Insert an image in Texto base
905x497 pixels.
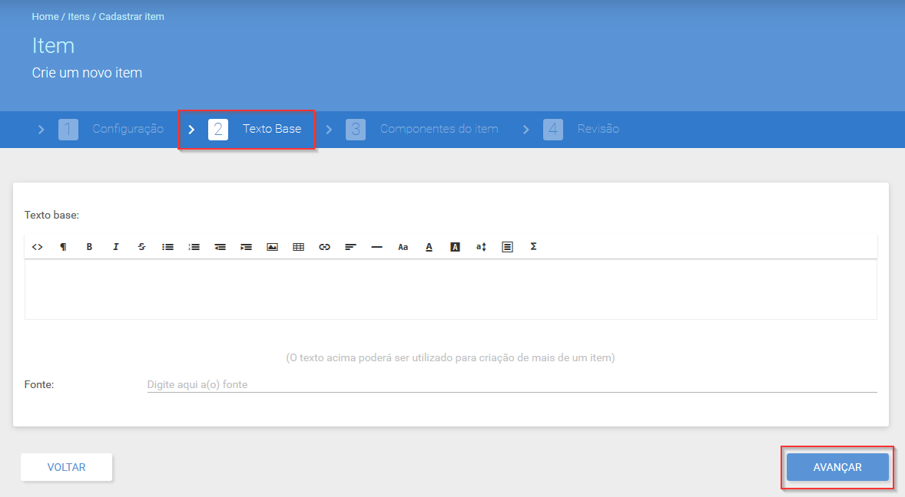(273, 247)
